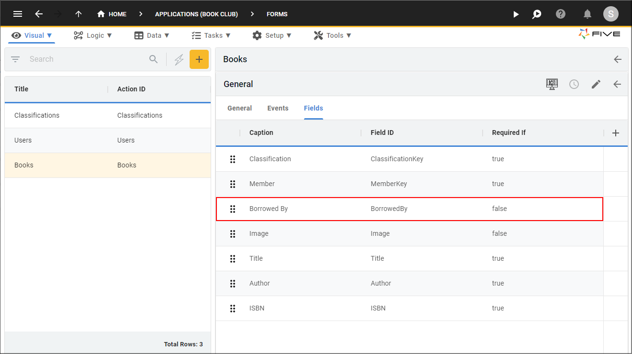This screenshot has height=354, width=632.
Task: Click FORMS in the breadcrumb
Action: click(x=277, y=14)
